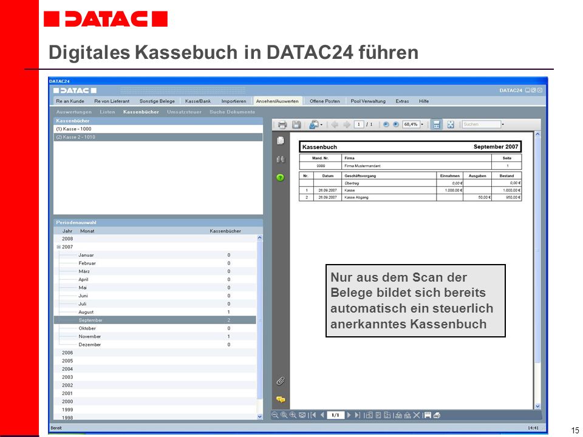Open the 'Re von Lieferant' menu
This screenshot has height=437, width=583.
tap(112, 101)
